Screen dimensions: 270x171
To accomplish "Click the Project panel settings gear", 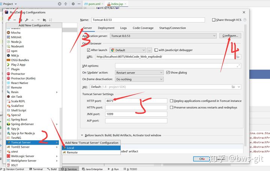I will [73, 4].
